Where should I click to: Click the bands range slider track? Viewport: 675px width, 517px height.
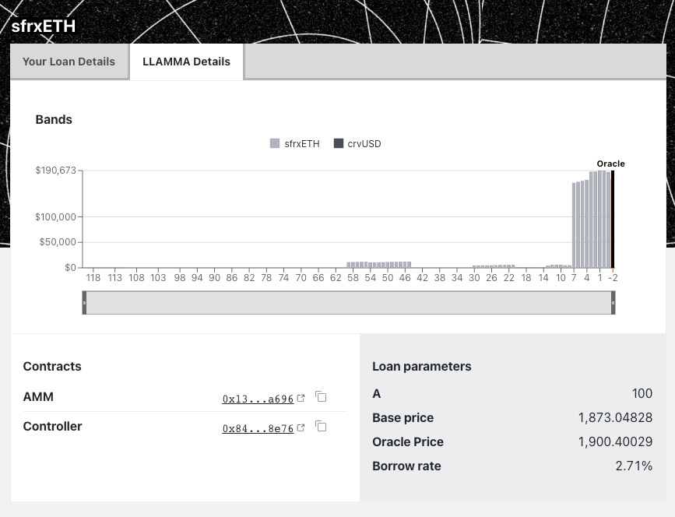coord(349,303)
